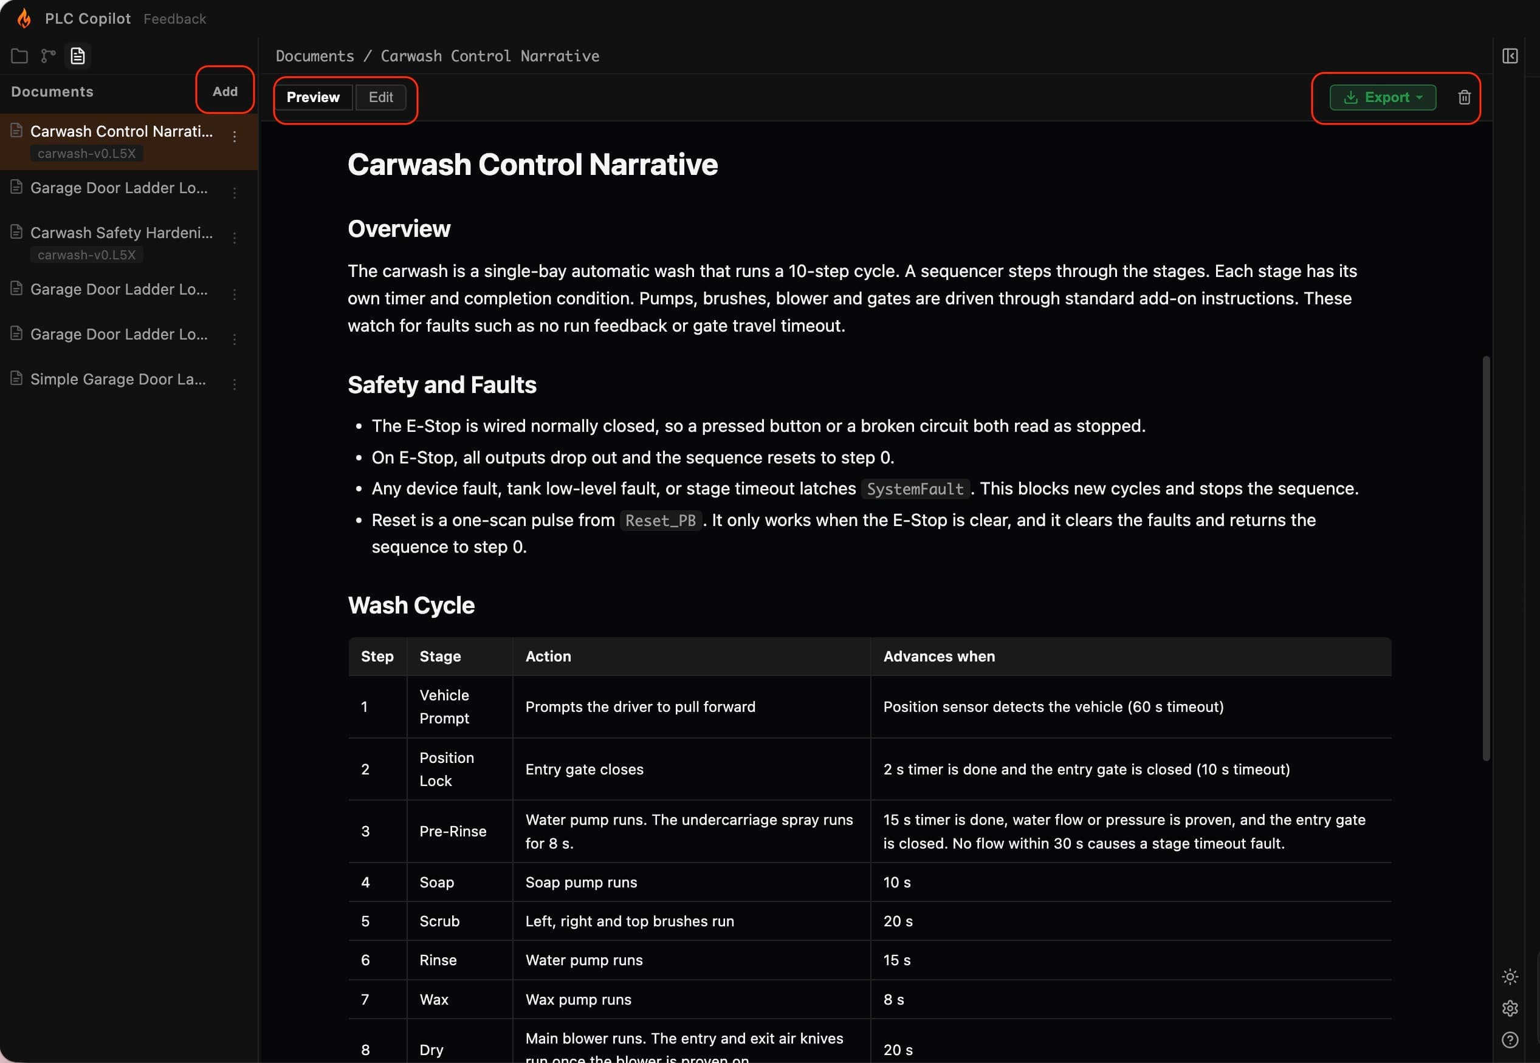Click the Wax pump runs cell
Screen dimensions: 1540x1063
[x=692, y=1000]
